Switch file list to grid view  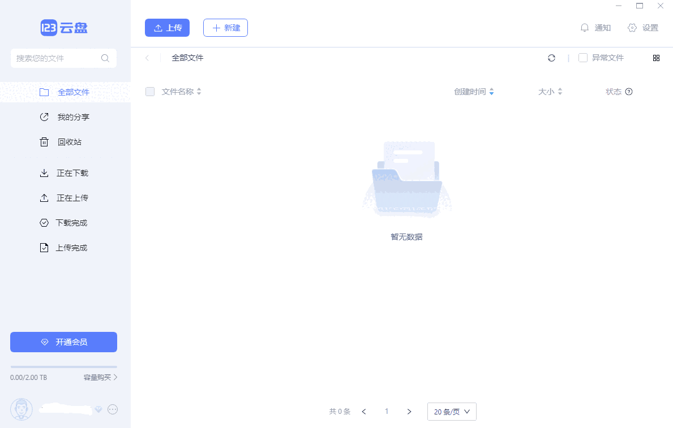[656, 58]
